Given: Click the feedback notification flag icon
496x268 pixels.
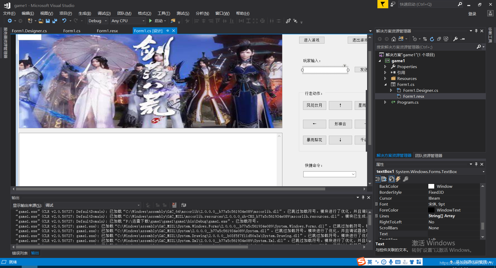Looking at the screenshot, I should (x=383, y=4).
